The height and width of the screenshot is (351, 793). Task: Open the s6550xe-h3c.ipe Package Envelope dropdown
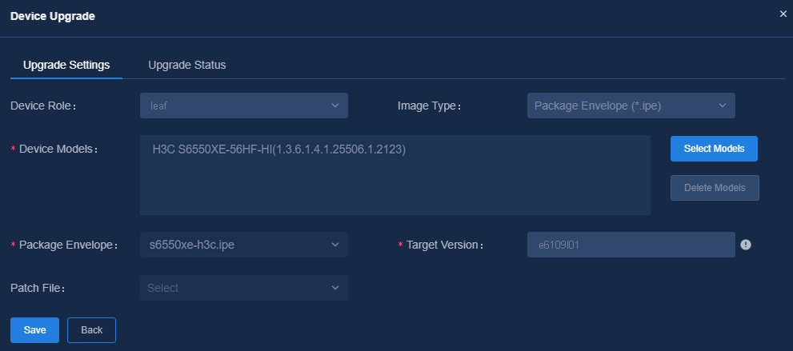point(244,245)
